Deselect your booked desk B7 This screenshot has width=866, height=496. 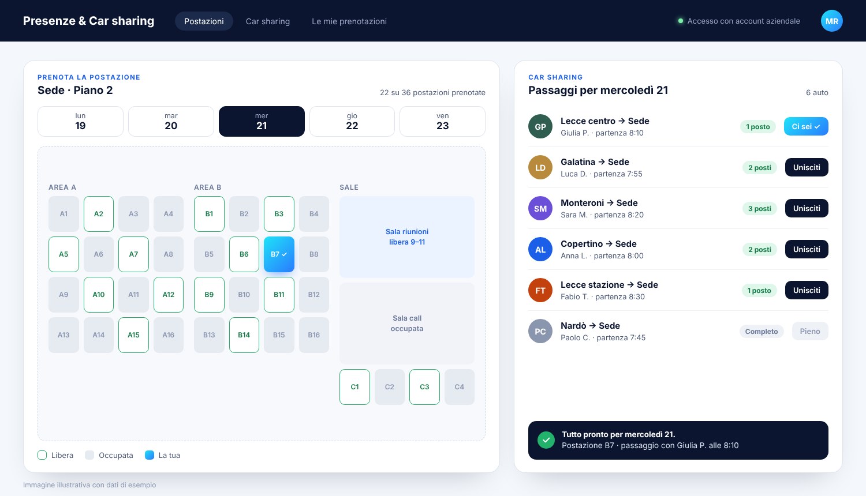click(x=279, y=254)
